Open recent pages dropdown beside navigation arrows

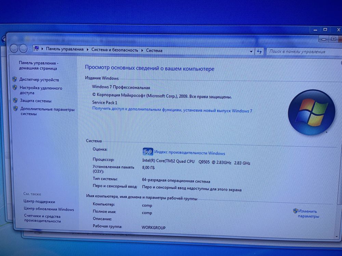(30, 49)
